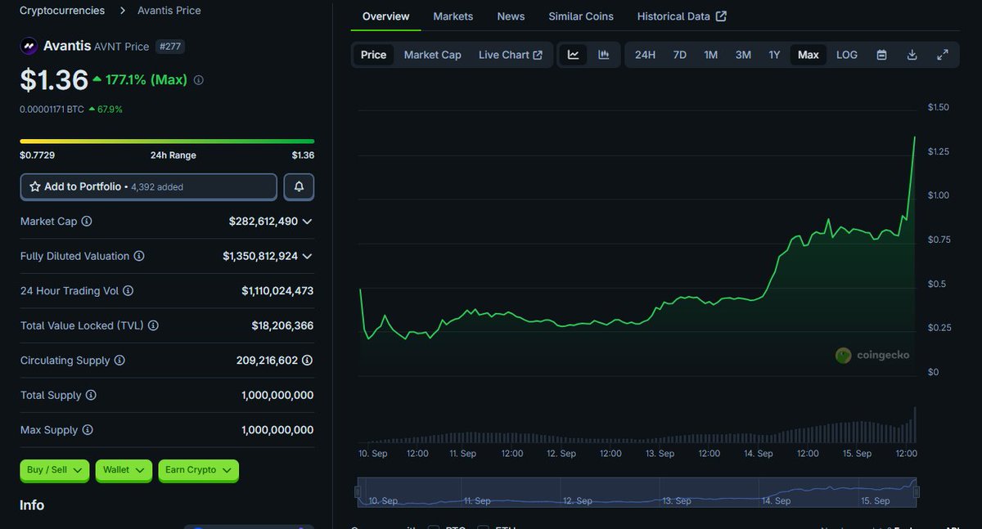
Task: Open 24 Hour Trading Vol info icon
Action: (x=128, y=291)
